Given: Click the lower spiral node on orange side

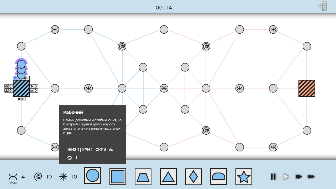Looking at the screenshot, I should (206, 130).
